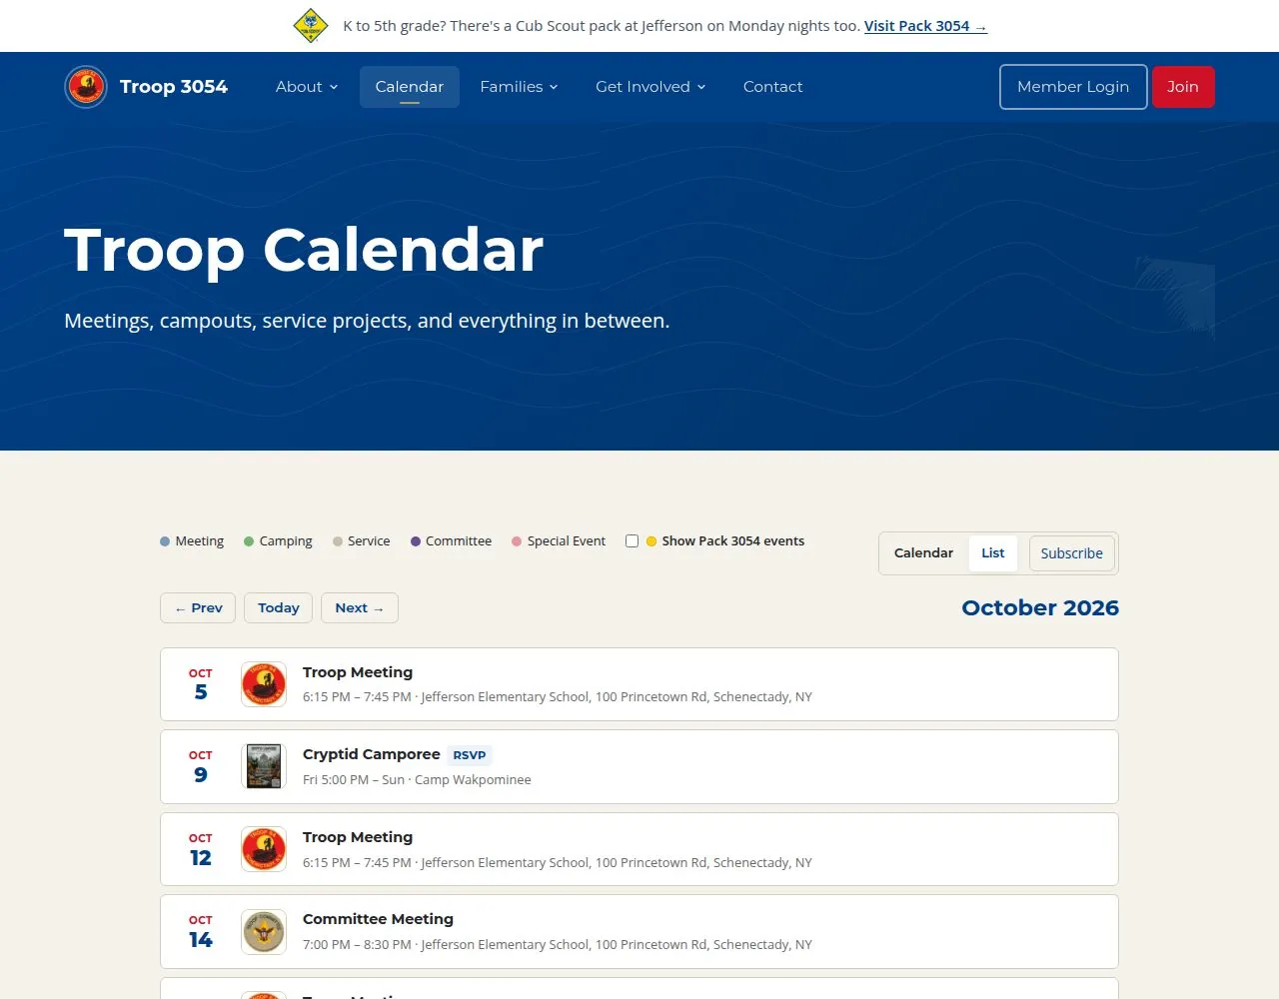Click the Member Login button
1279x999 pixels.
pos(1073,87)
